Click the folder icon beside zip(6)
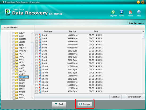The image size is (146, 110). pyautogui.click(x=16, y=45)
